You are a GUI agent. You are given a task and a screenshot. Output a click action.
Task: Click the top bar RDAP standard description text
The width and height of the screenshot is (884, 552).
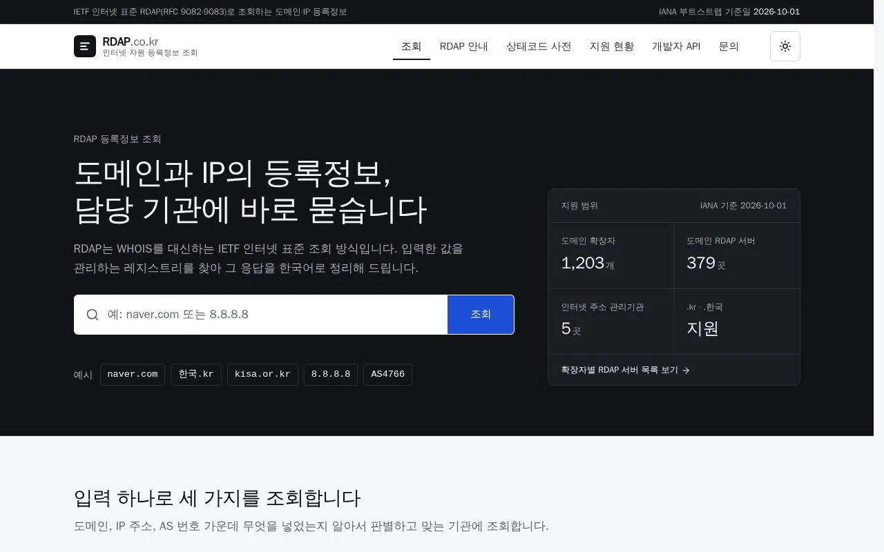(210, 12)
